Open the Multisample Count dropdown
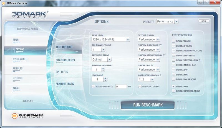Screen dimensions: 222x128 (x=103, y=49)
